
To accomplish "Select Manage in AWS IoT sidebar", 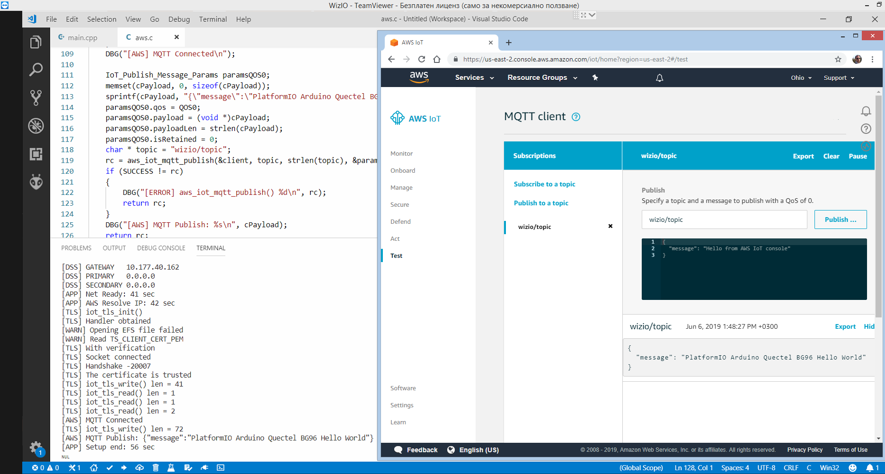I will pos(401,187).
